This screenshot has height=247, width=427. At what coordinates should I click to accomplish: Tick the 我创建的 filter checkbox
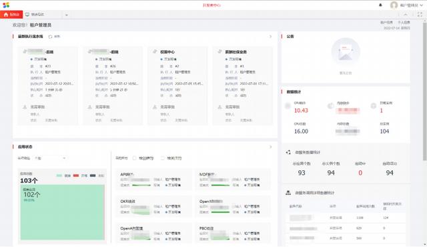[x=134, y=158]
